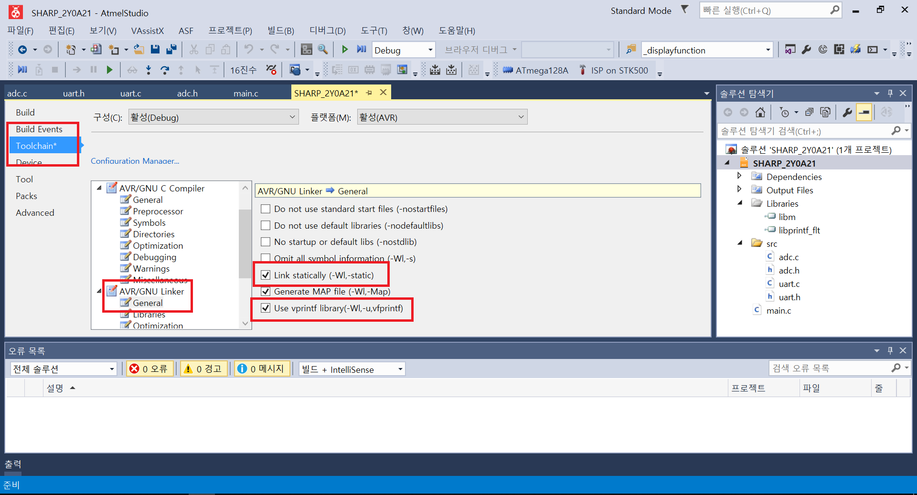Open the 프로젝트(P) menu
Image resolution: width=917 pixels, height=495 pixels.
[x=230, y=31]
